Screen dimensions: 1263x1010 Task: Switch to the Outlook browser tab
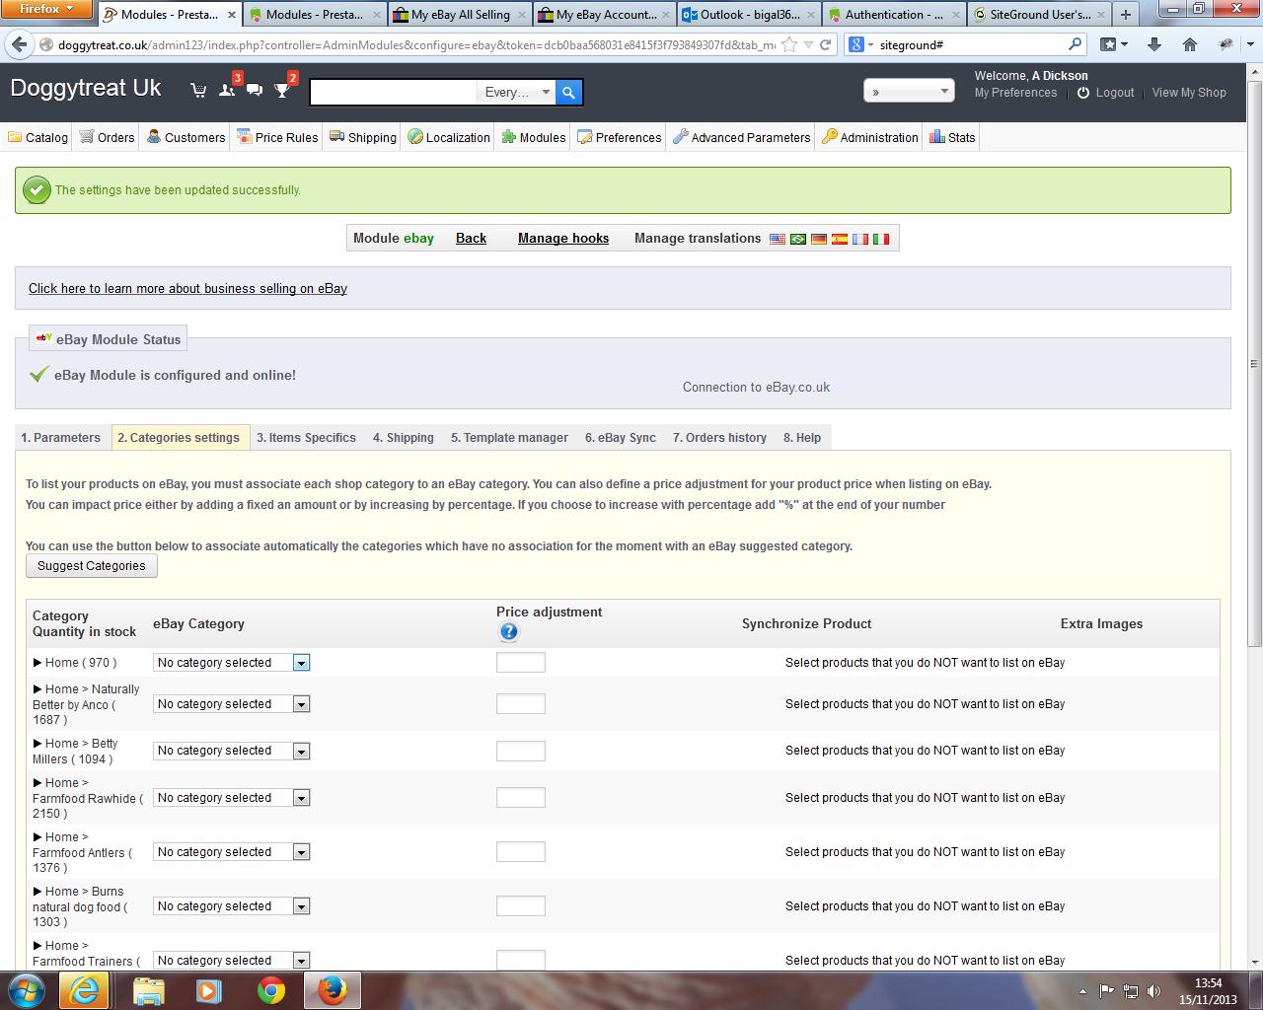(x=750, y=15)
